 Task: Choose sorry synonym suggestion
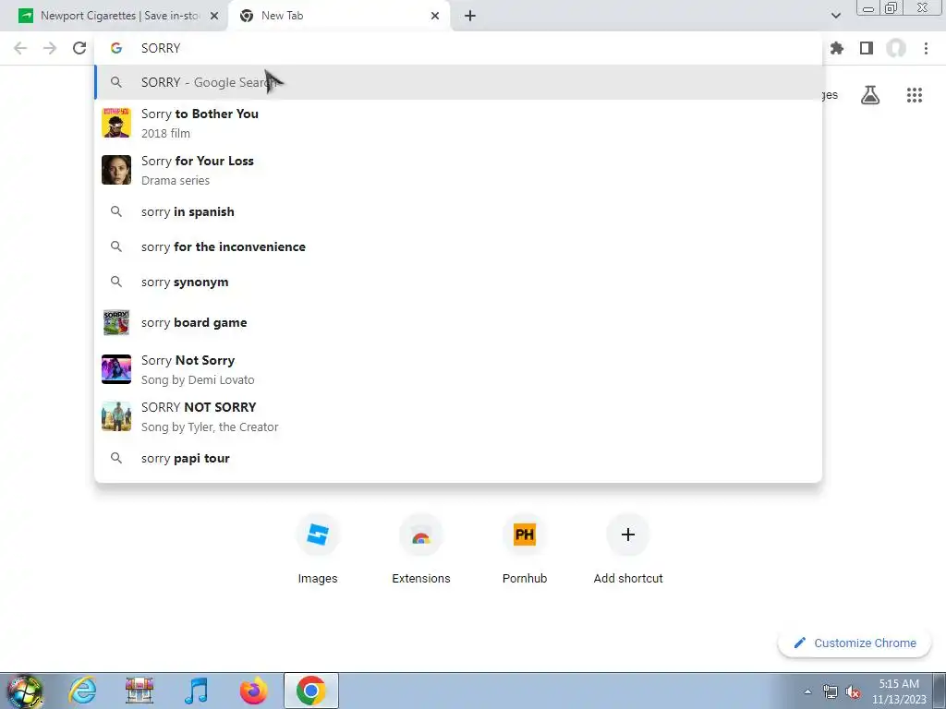[x=458, y=282]
